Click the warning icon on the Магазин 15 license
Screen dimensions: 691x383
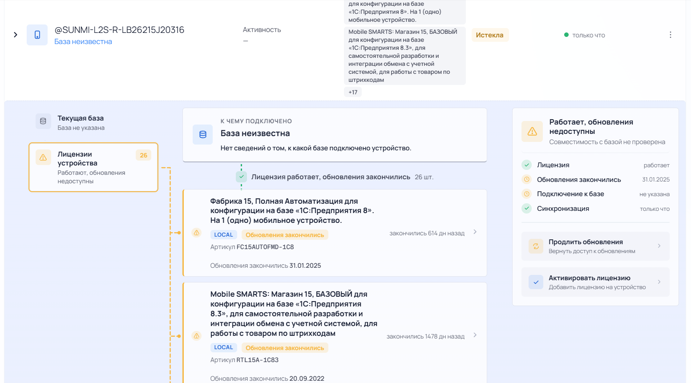[197, 336]
